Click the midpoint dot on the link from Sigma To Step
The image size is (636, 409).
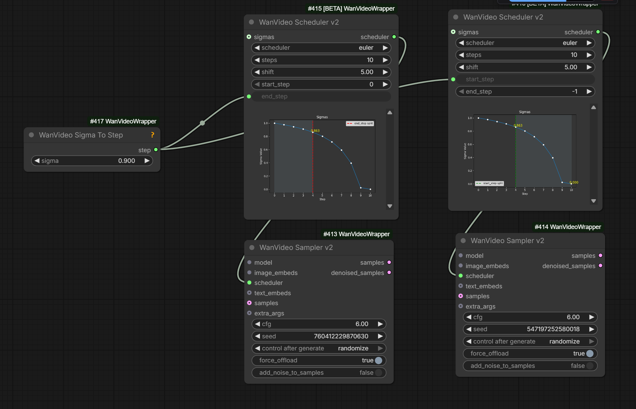click(202, 123)
